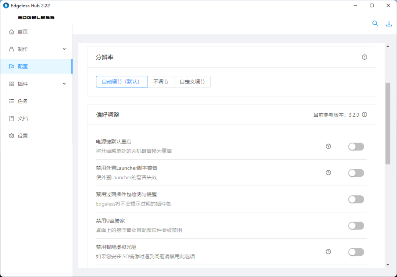Image resolution: width=397 pixels, height=277 pixels.
Task: Open the 首页 sidebar item
Action: tap(23, 32)
